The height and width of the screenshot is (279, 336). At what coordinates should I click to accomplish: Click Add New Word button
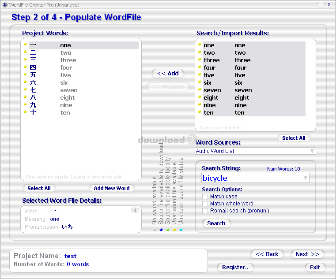[x=112, y=188]
